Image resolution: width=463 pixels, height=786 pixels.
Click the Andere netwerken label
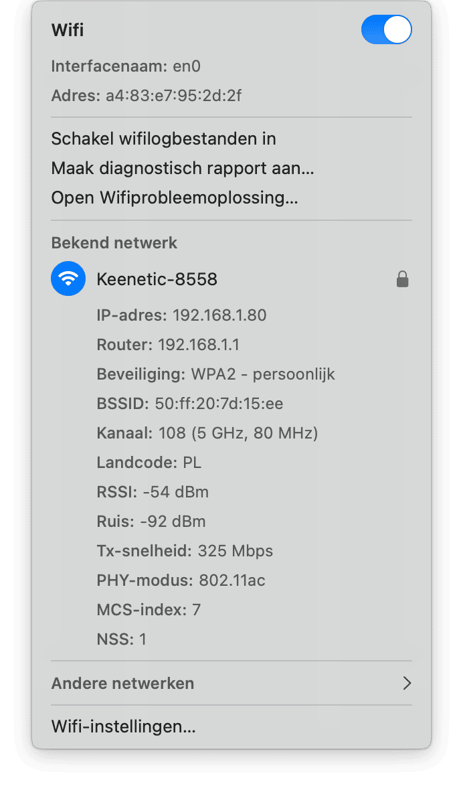click(x=122, y=684)
